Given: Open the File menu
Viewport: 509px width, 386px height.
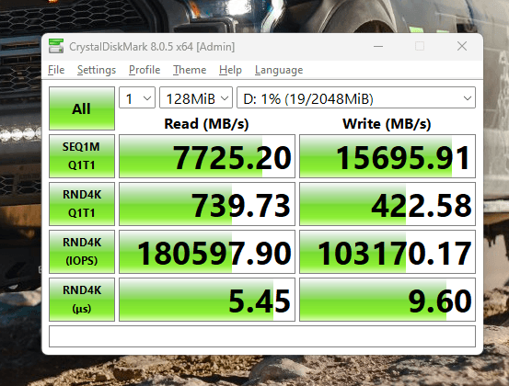Looking at the screenshot, I should [56, 70].
